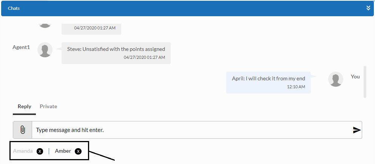Switch to the Reply tab
375x164 pixels.
coord(25,106)
